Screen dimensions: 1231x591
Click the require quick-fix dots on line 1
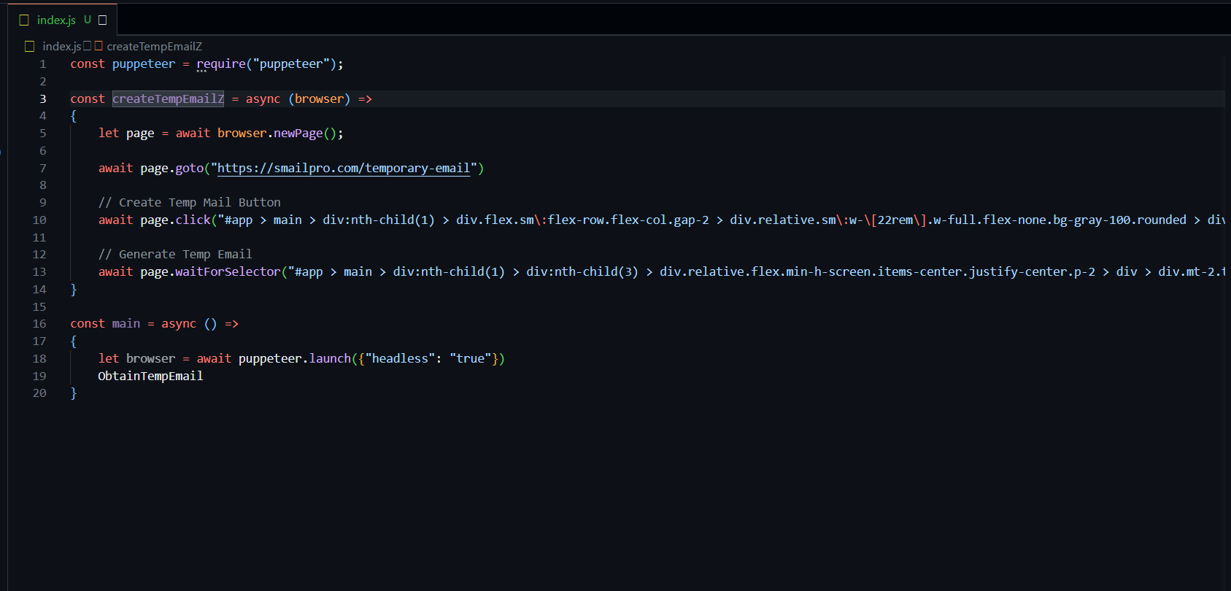tap(201, 71)
